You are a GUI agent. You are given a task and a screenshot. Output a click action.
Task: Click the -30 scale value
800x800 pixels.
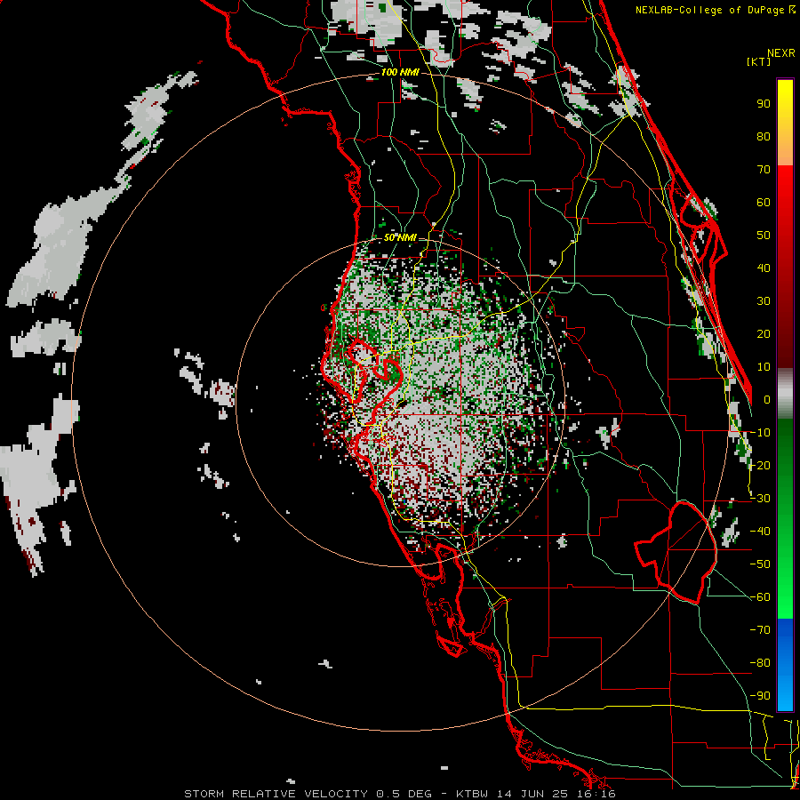pyautogui.click(x=760, y=499)
